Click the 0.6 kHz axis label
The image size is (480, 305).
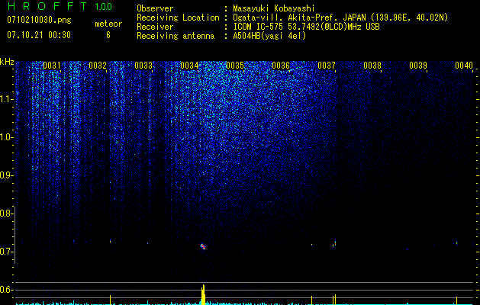[6, 290]
